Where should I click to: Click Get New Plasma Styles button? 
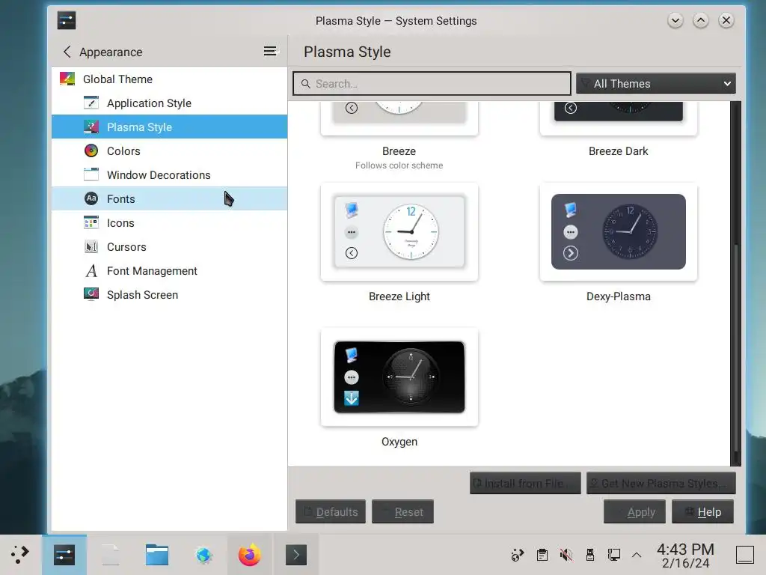(661, 483)
